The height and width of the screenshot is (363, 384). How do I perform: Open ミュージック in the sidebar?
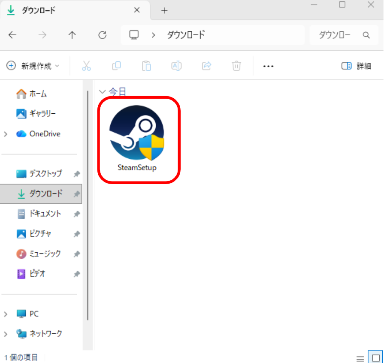pos(39,254)
